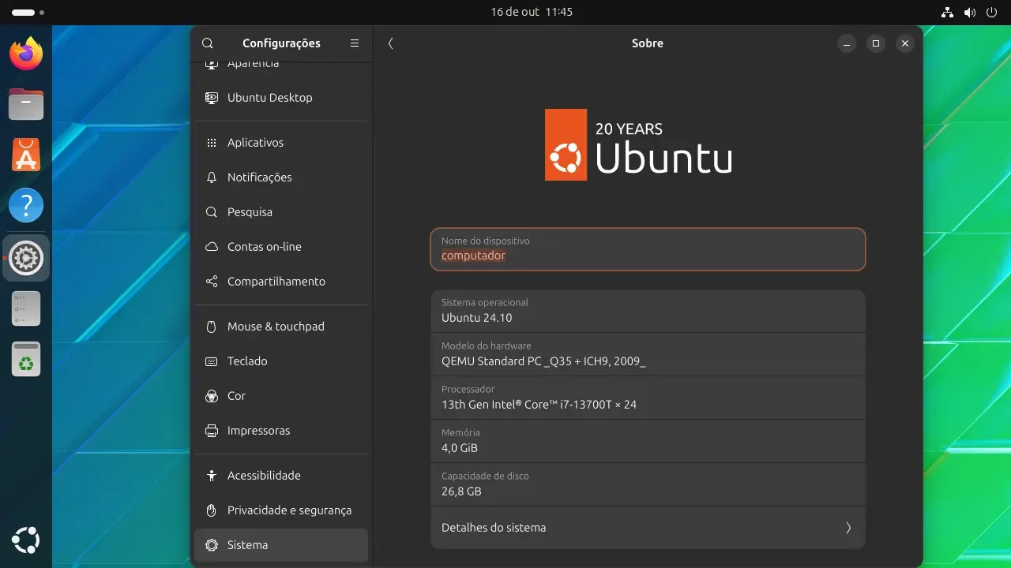Open the Trash dock icon
Screen dimensions: 1011x568
pos(26,359)
